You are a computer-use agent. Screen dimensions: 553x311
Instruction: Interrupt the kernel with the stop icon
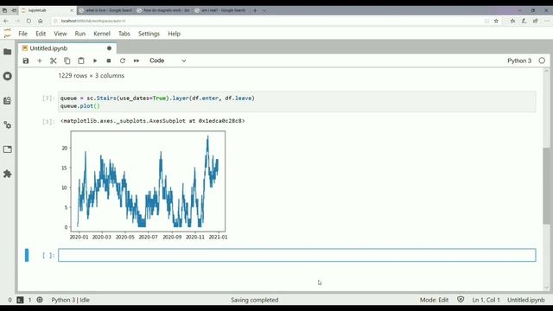point(109,60)
